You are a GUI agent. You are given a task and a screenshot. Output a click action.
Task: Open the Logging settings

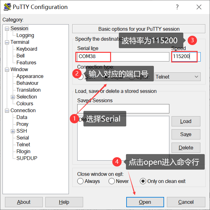[25, 35]
